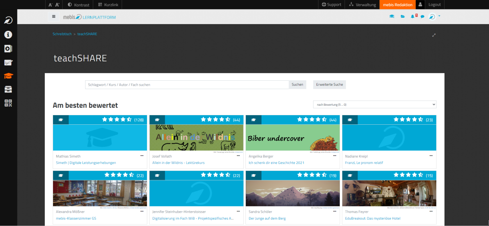Click course cap icon on Jennifer Steinhuber-Hinterstoisser card
Image resolution: width=489 pixels, height=226 pixels.
(x=157, y=175)
